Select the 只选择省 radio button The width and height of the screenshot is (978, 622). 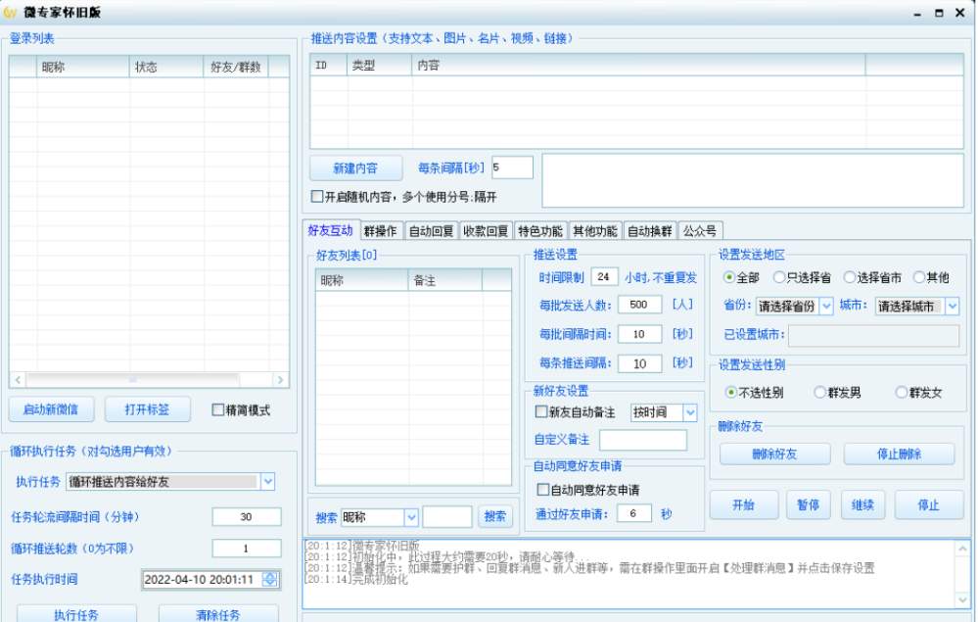780,278
